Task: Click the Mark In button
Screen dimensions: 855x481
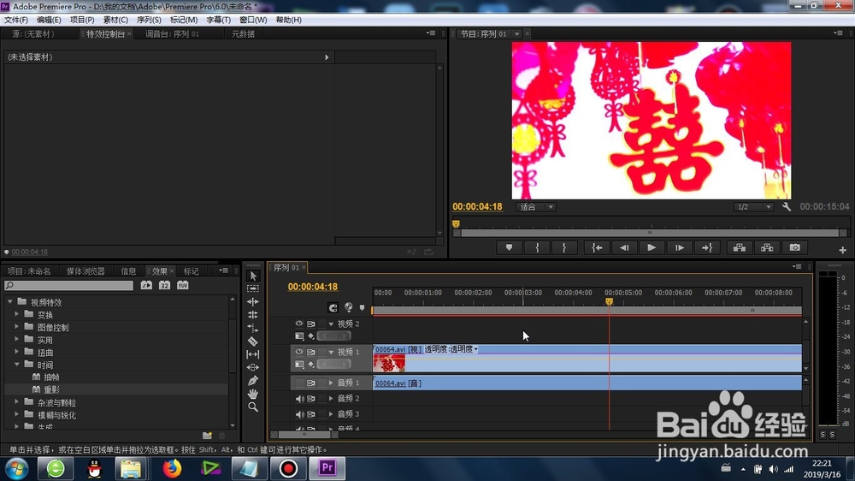Action: pyautogui.click(x=537, y=248)
